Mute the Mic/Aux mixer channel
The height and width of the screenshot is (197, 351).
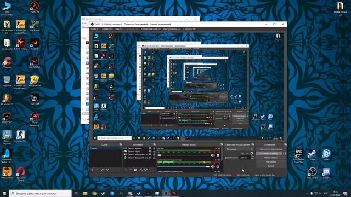(212, 155)
